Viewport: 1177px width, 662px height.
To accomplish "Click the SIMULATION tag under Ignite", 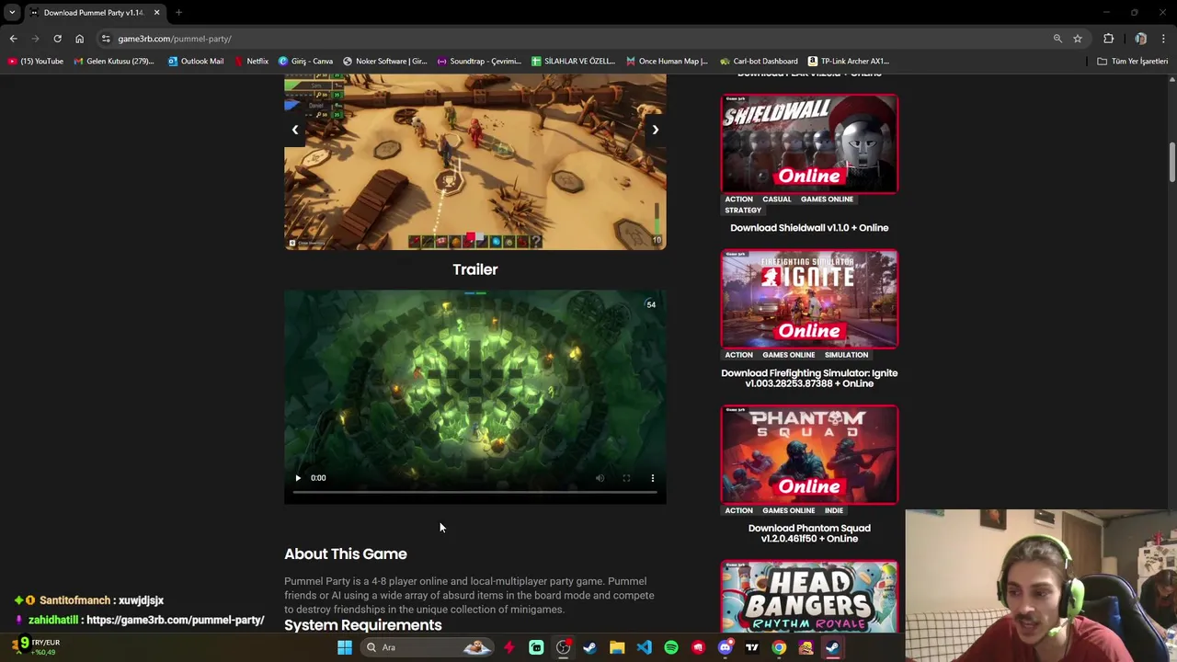I will tap(846, 355).
